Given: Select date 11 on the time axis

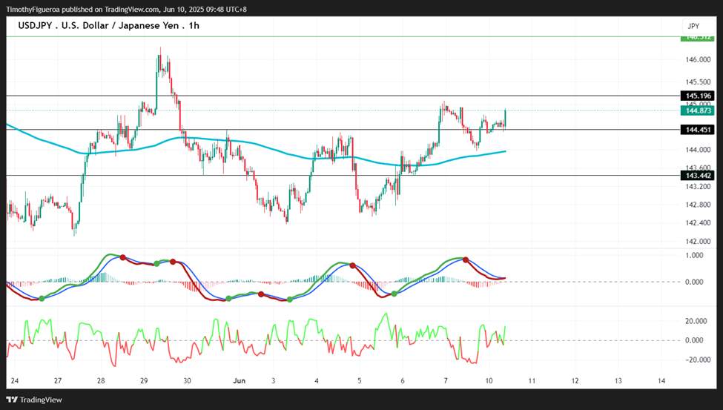Looking at the screenshot, I should pyautogui.click(x=532, y=381).
